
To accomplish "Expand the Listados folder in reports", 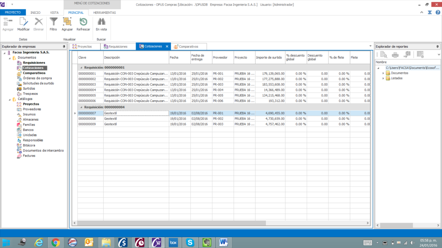I will [x=382, y=78].
